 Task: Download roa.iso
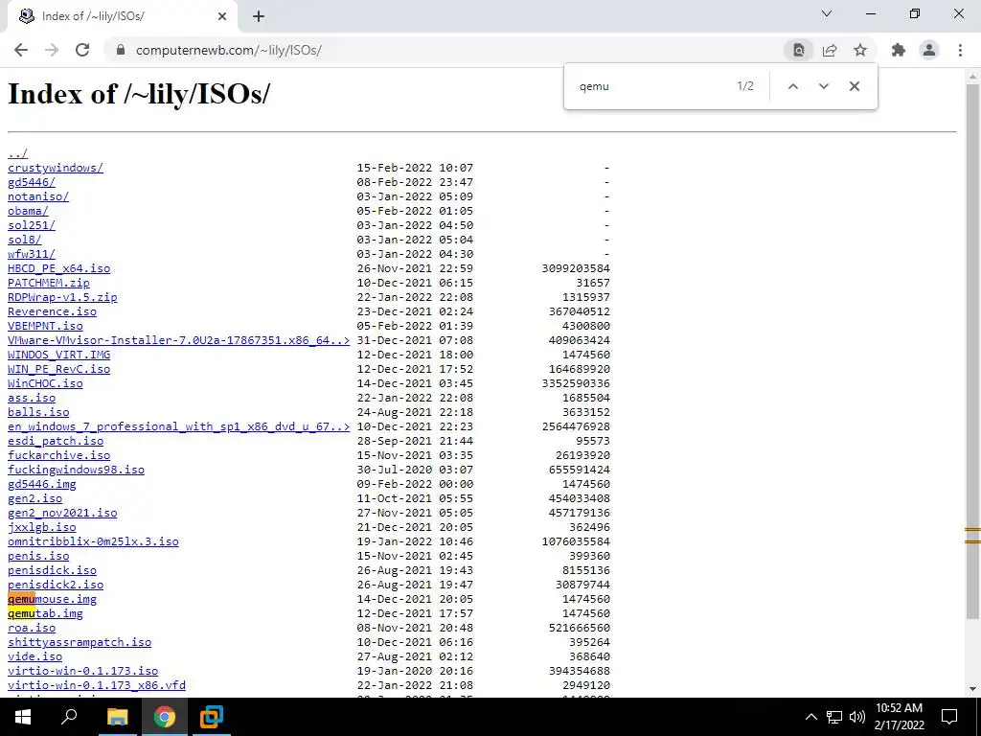pyautogui.click(x=32, y=629)
